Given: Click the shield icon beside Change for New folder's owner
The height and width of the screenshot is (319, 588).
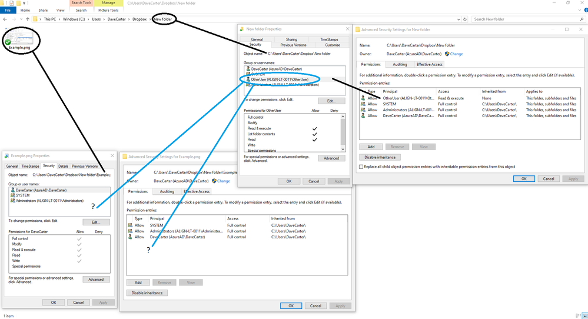Looking at the screenshot, I should tap(447, 54).
